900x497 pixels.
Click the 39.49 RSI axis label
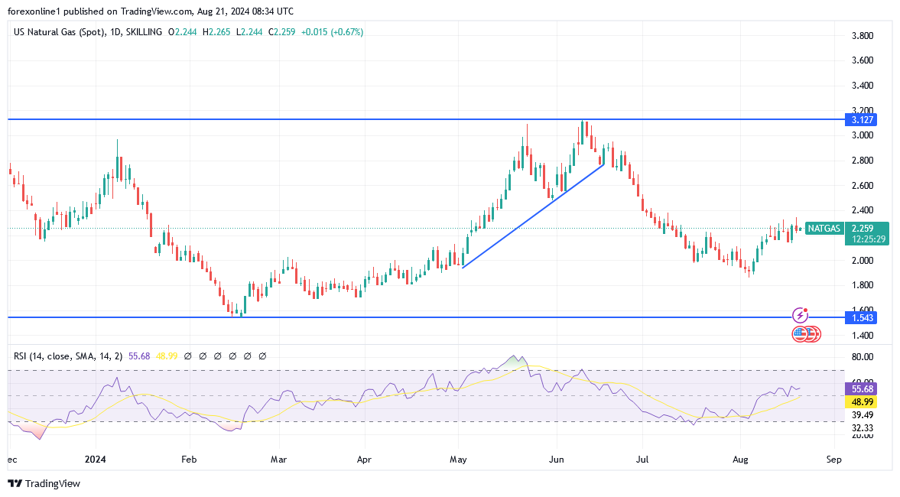point(862,415)
